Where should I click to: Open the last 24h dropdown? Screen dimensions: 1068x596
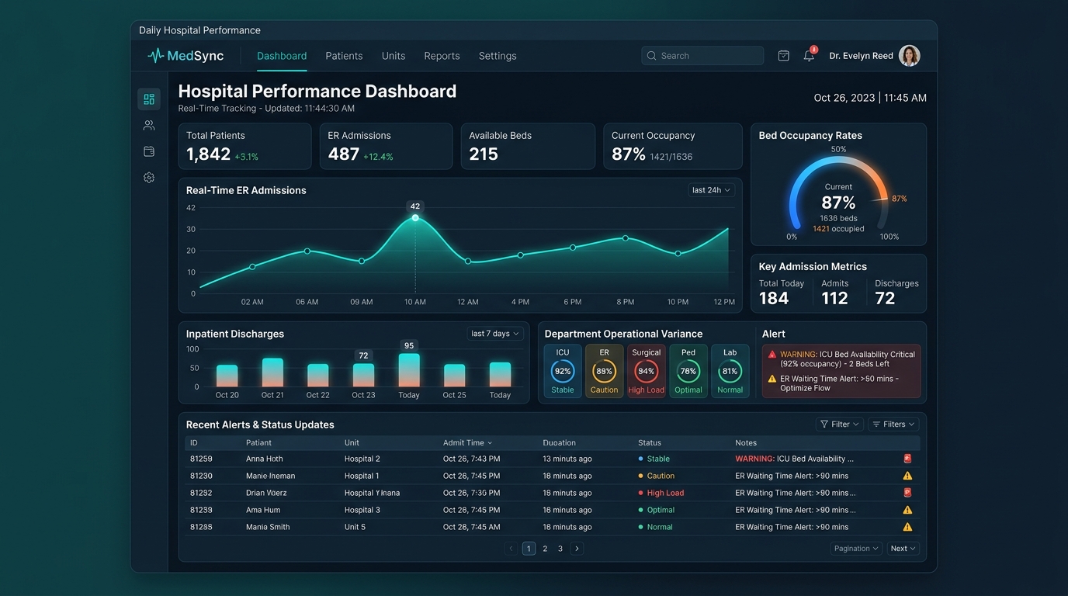(x=711, y=190)
